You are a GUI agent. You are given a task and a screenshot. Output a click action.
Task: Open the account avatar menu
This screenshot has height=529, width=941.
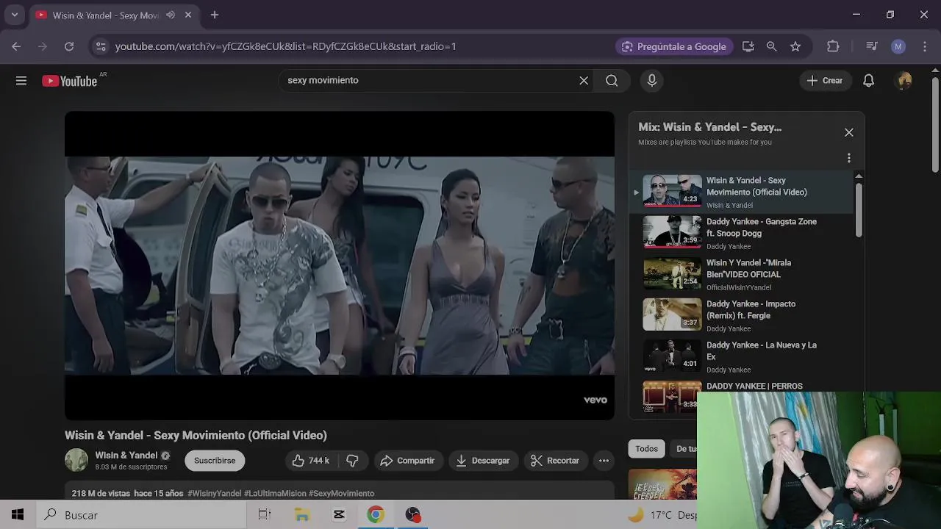904,81
